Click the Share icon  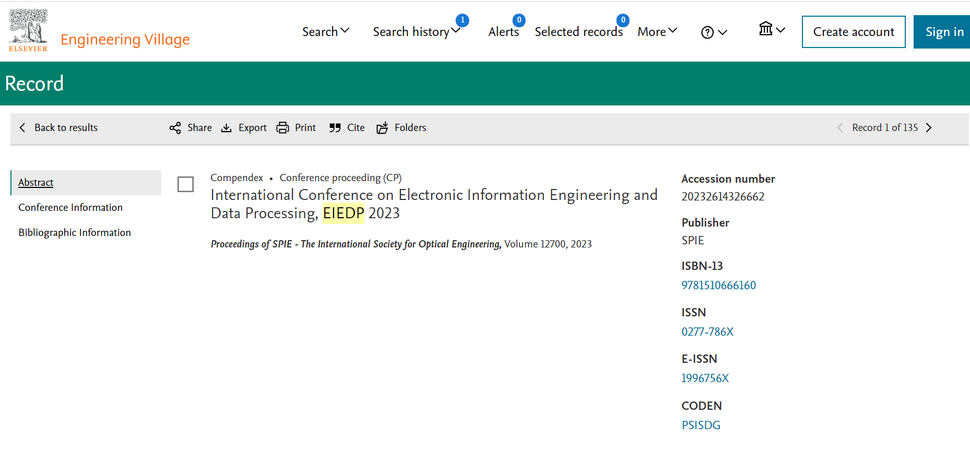[x=175, y=128]
